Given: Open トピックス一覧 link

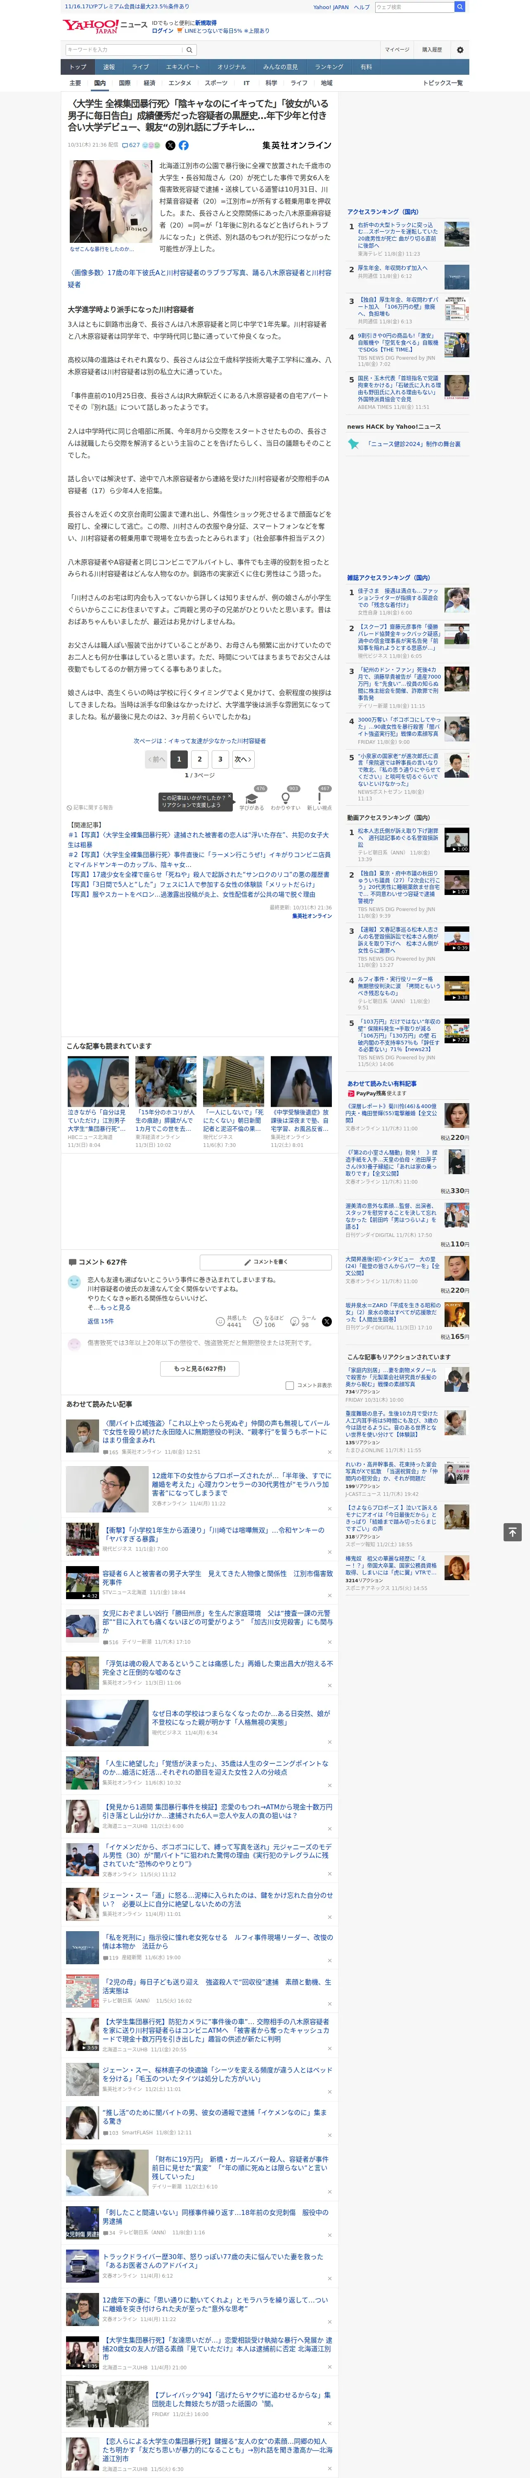Looking at the screenshot, I should click(x=442, y=83).
